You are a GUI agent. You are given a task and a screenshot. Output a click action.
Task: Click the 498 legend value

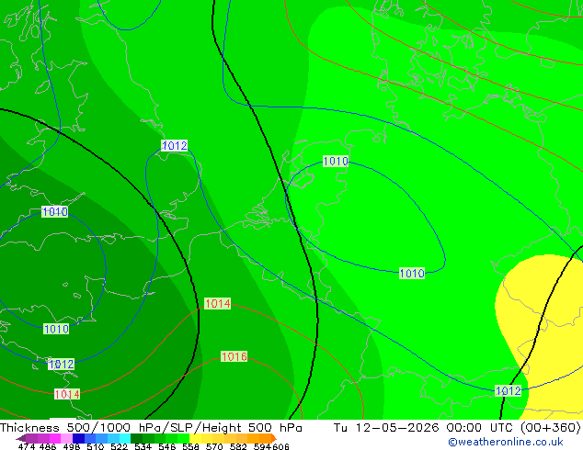point(72,446)
